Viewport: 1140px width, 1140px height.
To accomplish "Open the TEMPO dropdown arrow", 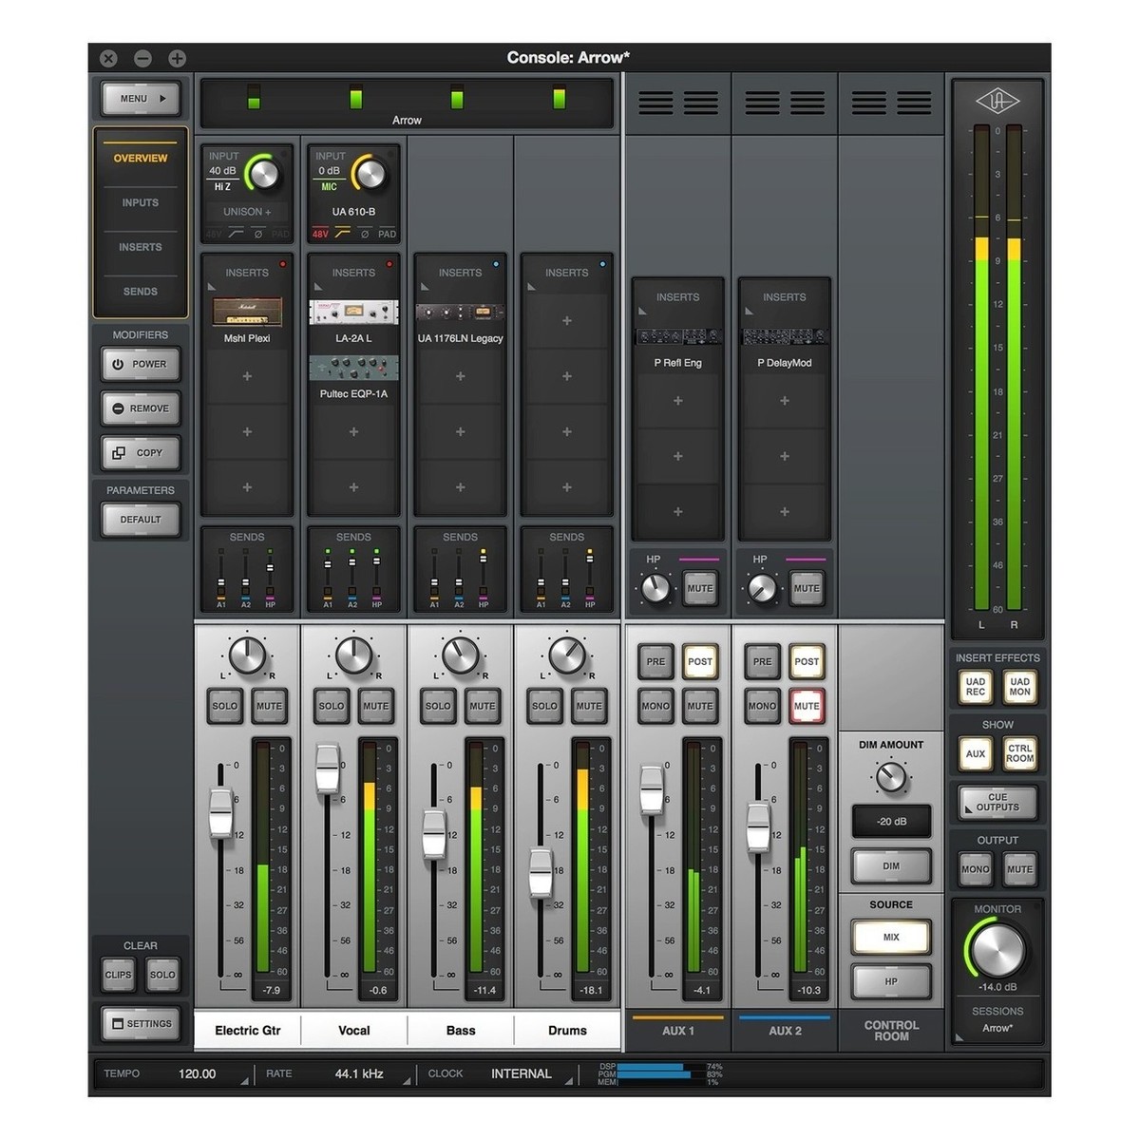I will pyautogui.click(x=244, y=1081).
